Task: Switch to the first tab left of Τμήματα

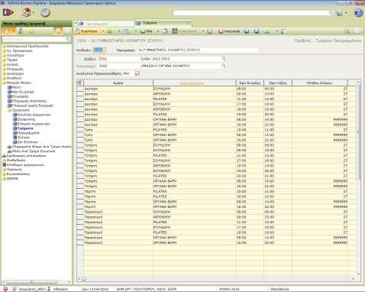Action: tap(106, 24)
